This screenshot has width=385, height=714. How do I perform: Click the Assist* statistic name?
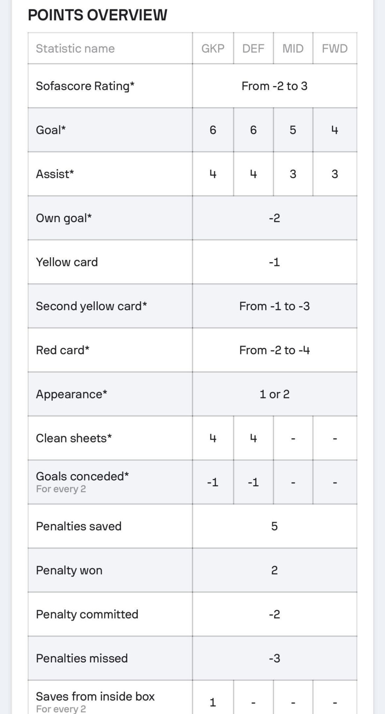pyautogui.click(x=55, y=174)
